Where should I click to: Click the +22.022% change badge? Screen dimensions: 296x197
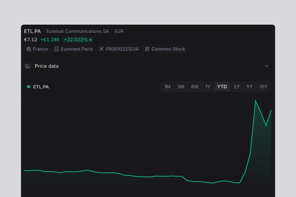[78, 40]
